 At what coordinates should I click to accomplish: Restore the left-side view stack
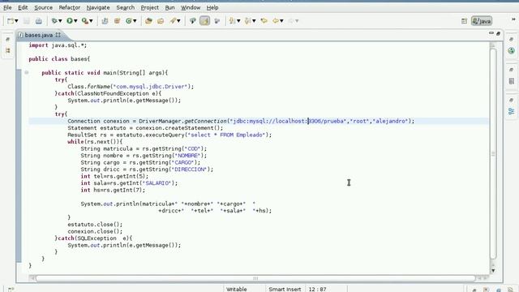8,40
